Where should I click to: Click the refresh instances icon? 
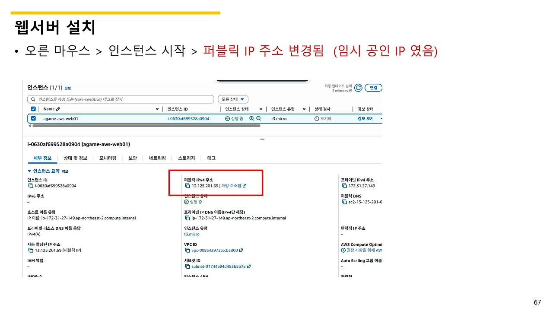click(x=358, y=88)
